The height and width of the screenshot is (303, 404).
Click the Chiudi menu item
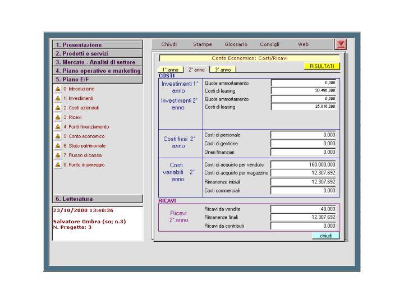(169, 44)
